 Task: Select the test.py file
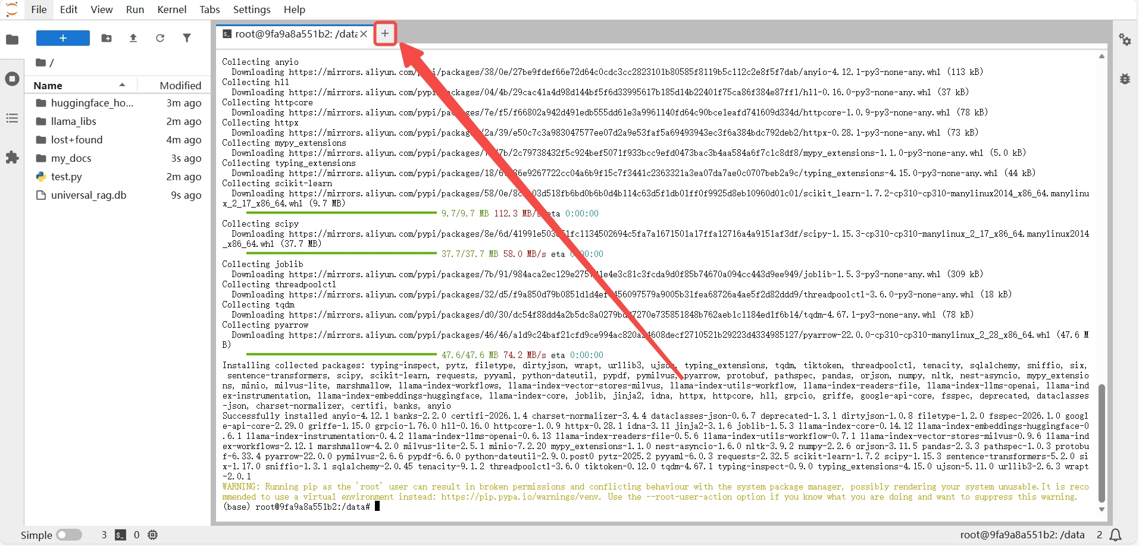pos(118,177)
